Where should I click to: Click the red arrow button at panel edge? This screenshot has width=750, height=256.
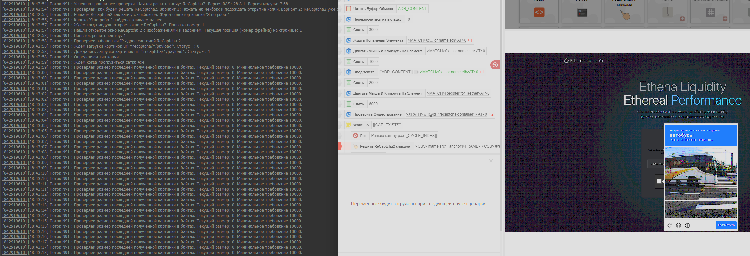pyautogui.click(x=495, y=65)
